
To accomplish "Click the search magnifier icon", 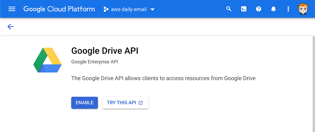I will pyautogui.click(x=229, y=9).
